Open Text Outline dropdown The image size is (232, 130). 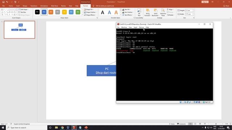pos(128,12)
